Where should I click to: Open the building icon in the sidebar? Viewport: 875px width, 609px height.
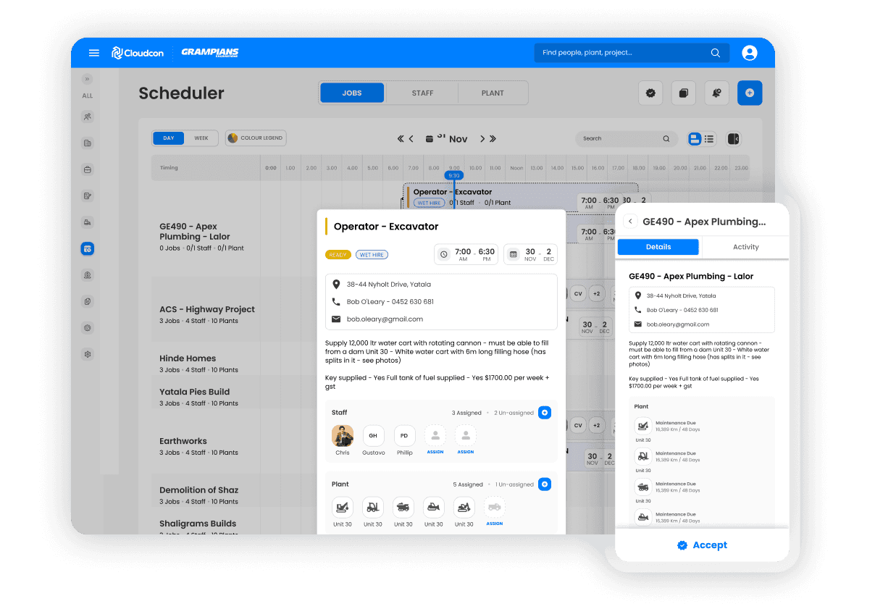[x=88, y=143]
